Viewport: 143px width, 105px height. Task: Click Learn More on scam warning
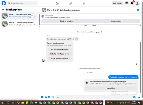(111, 88)
